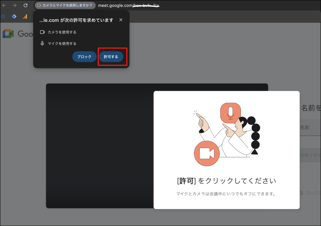Open the orange bar chart analytics bookmark

tap(25, 16)
